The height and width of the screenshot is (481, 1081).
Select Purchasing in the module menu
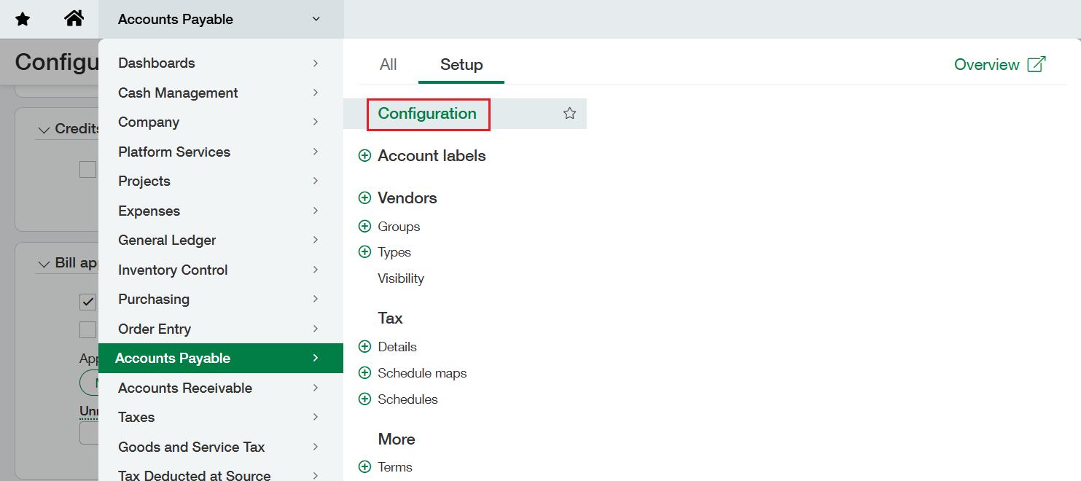154,300
